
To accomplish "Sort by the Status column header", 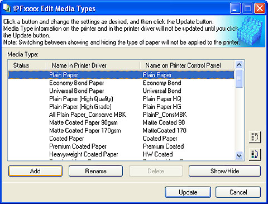I will coord(27,65).
